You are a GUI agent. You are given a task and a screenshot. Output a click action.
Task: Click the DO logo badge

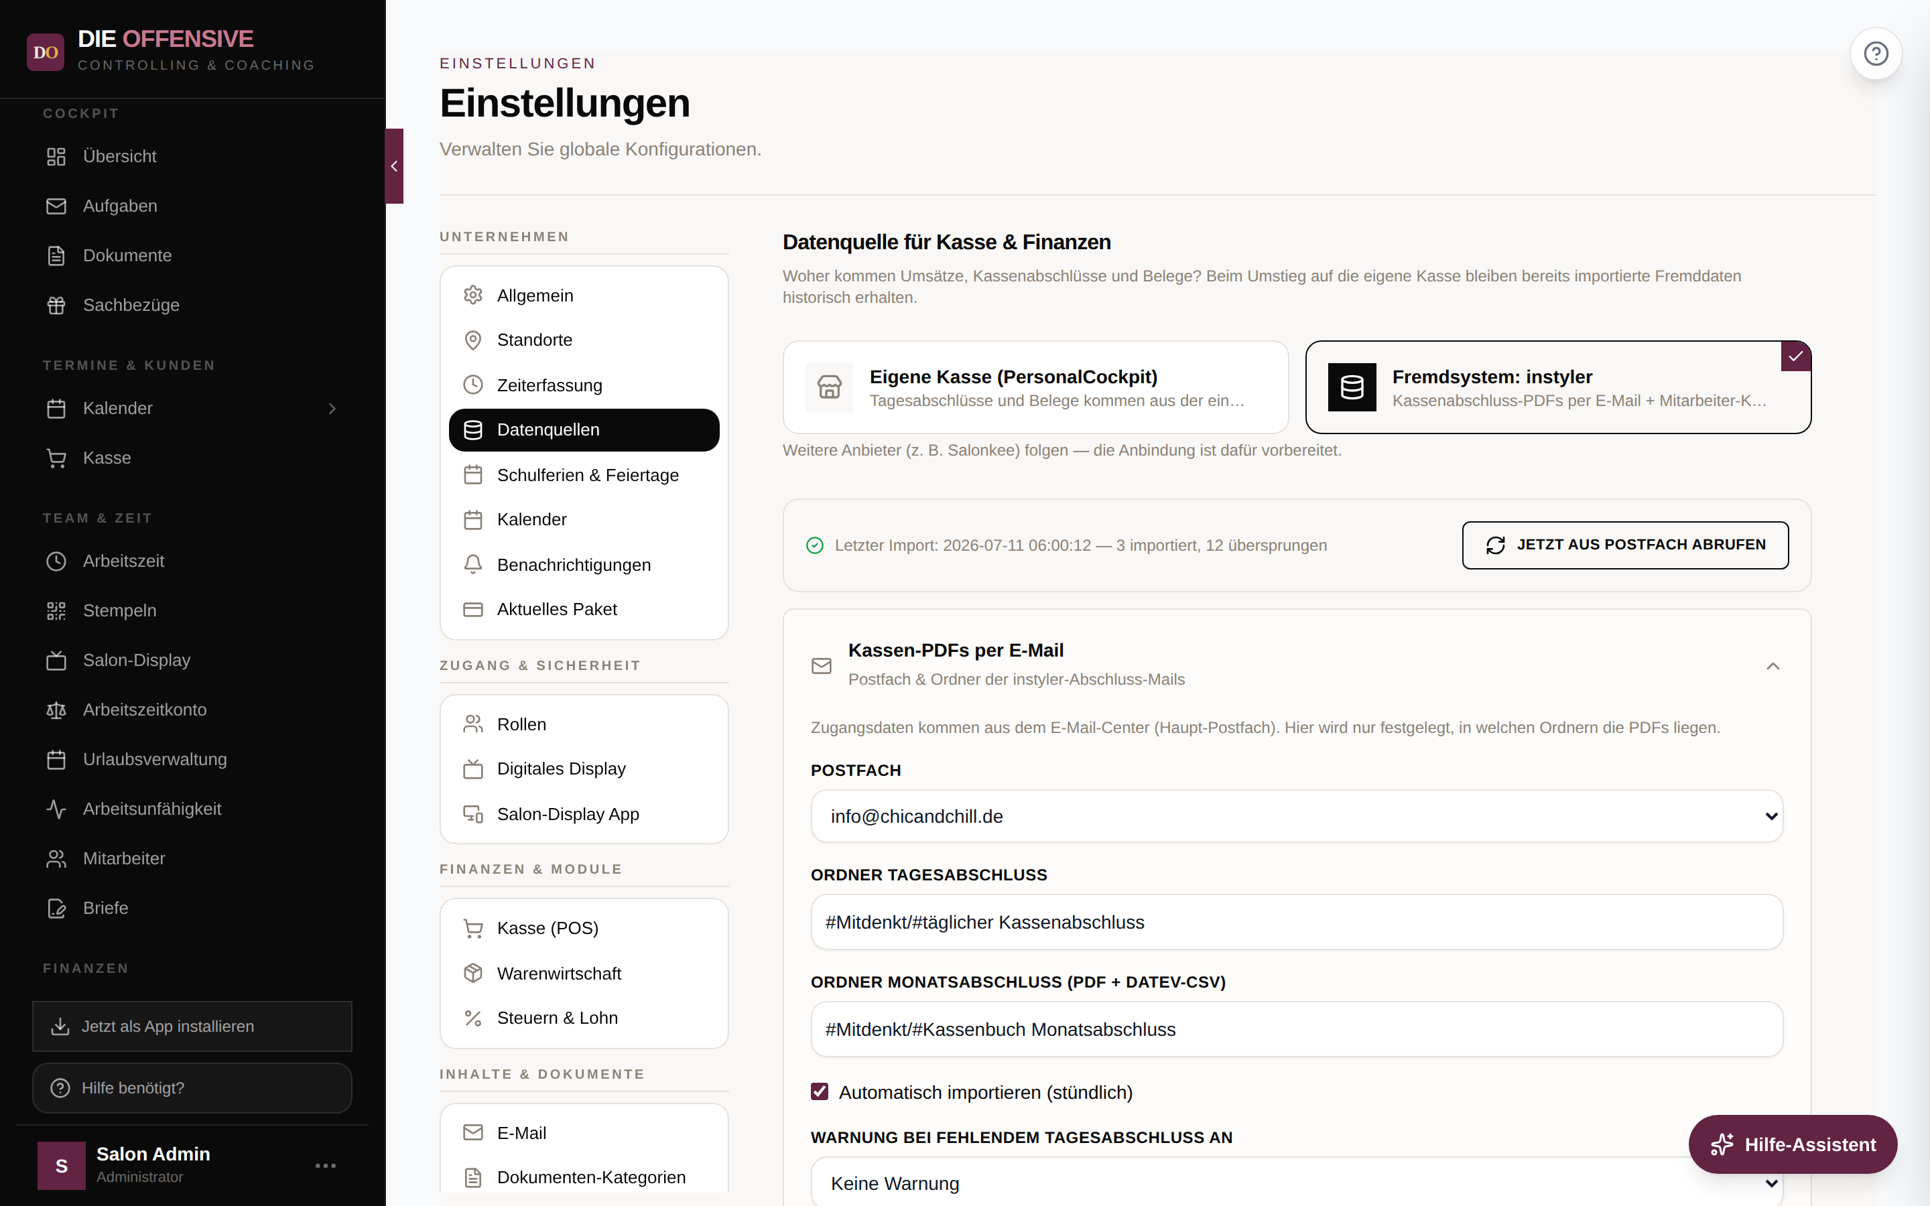(x=46, y=52)
